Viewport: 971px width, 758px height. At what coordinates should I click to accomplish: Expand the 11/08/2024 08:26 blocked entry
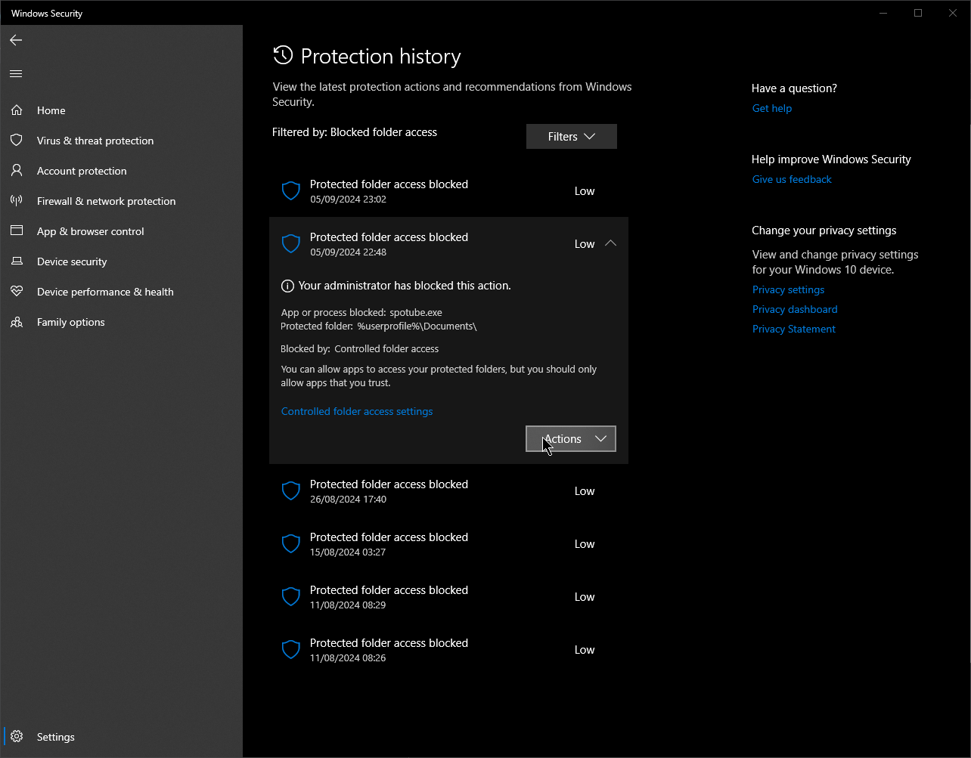[x=448, y=650]
